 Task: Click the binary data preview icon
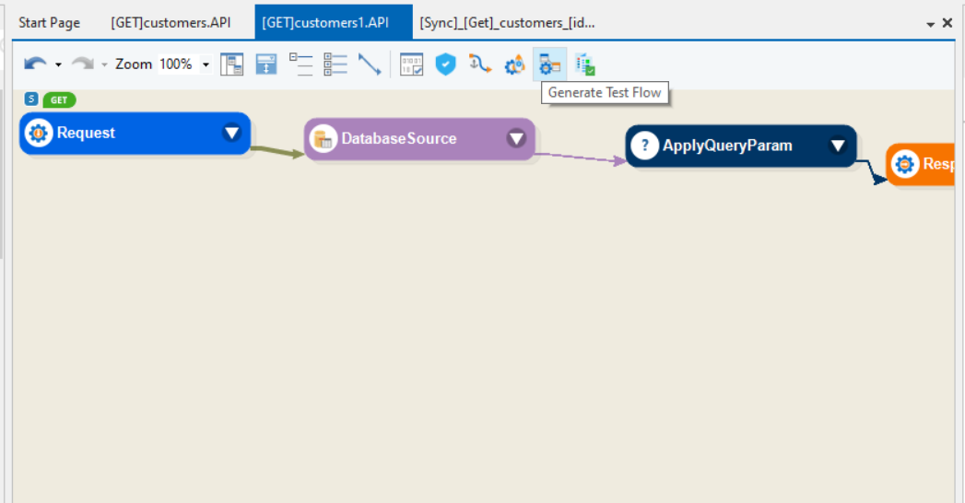[x=411, y=64]
